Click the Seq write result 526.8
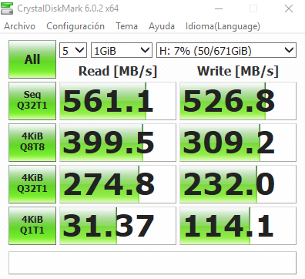This screenshot has height=279, width=305. coord(238,101)
